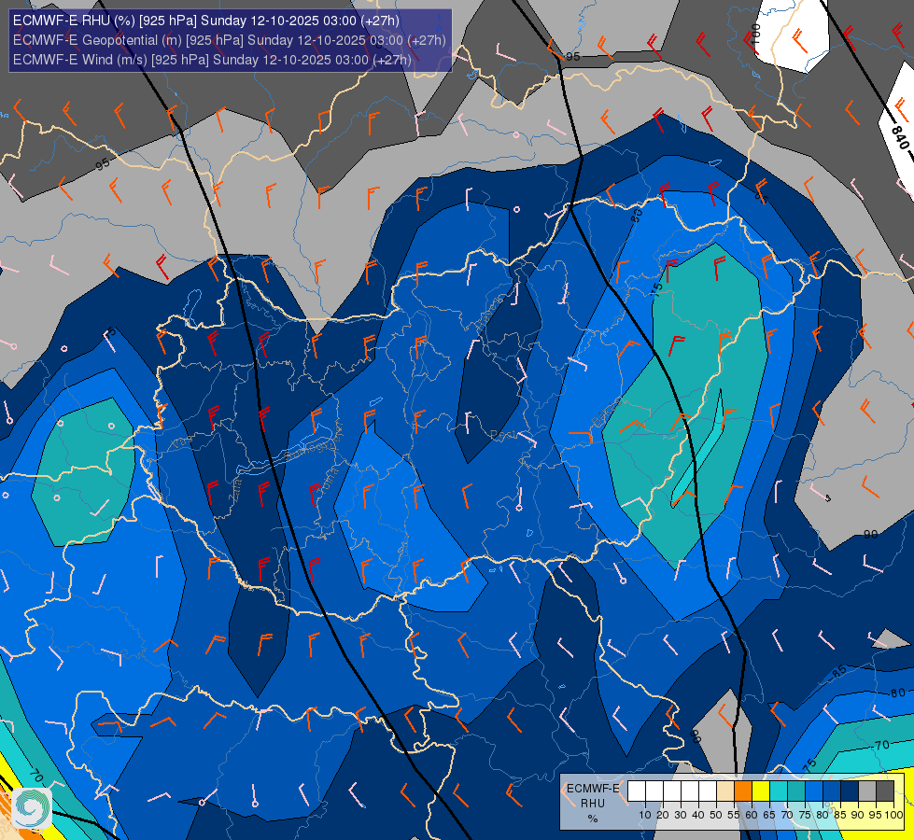Screen dimensions: 914x840
Task: Pick the teal 70–75 legend swatch
Action: click(796, 791)
